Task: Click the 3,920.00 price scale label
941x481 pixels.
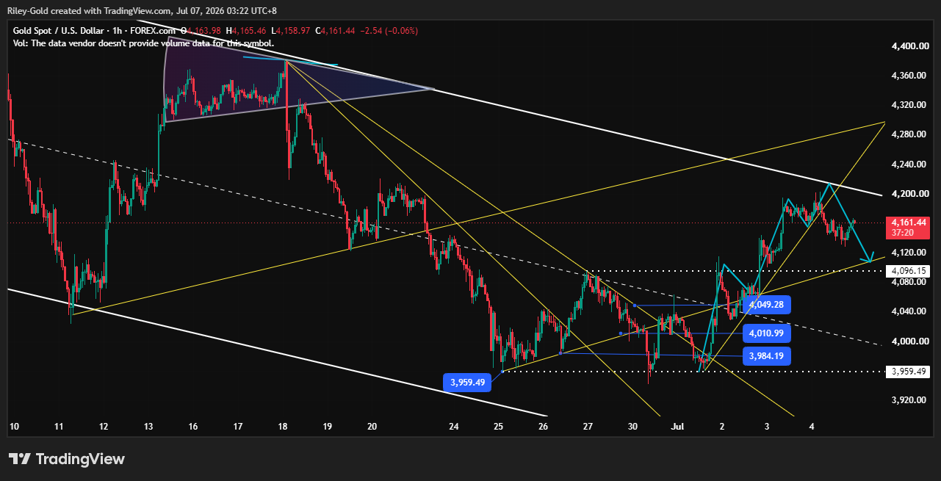Action: [909, 400]
